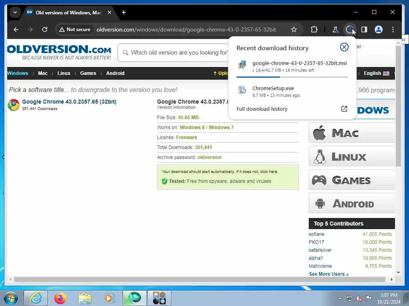The height and width of the screenshot is (306, 409).
Task: Launch Firefox from taskbar
Action: click(x=60, y=298)
